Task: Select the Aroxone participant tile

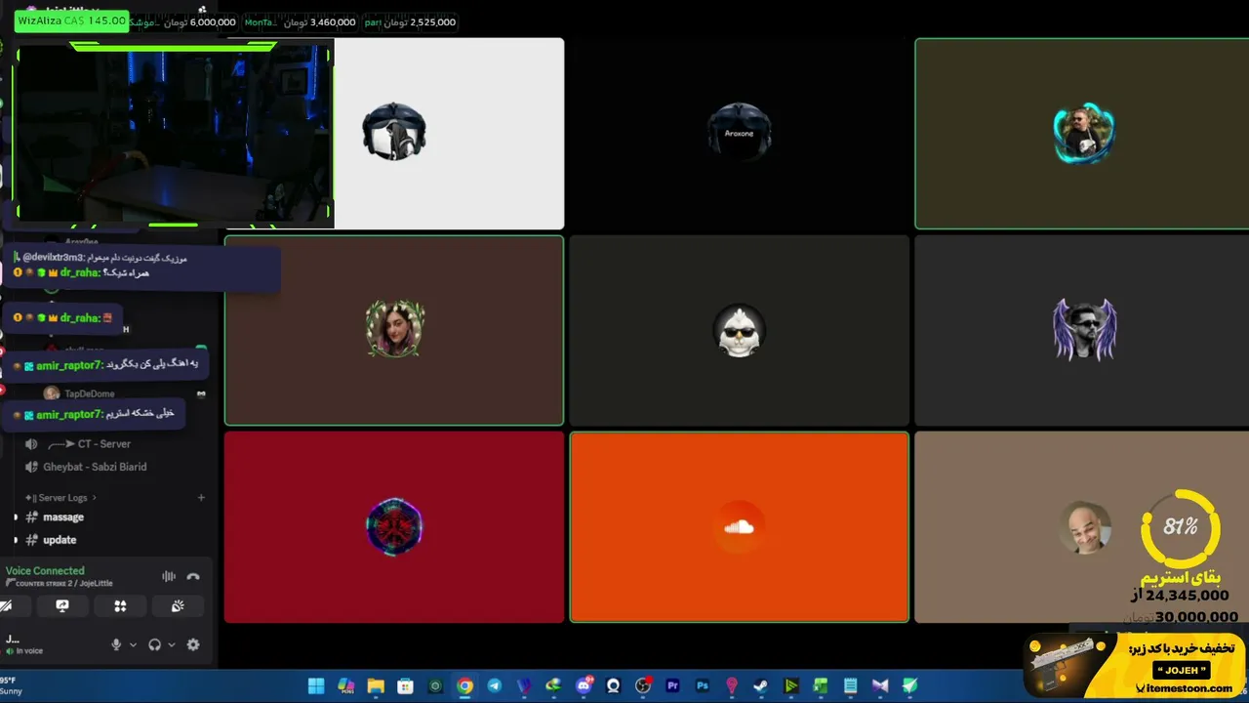Action: click(x=740, y=134)
